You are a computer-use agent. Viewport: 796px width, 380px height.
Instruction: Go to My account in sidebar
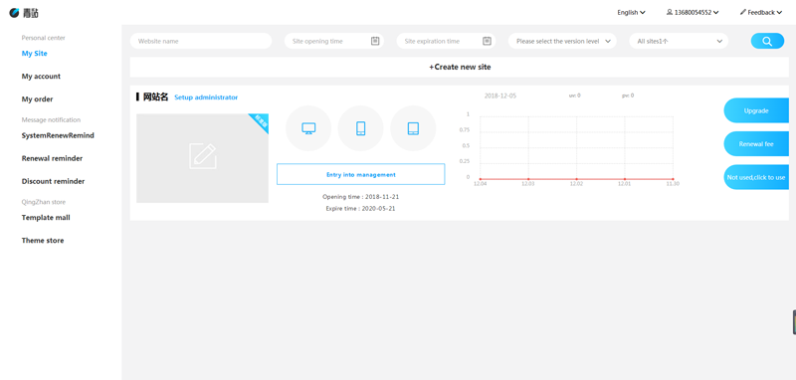click(x=41, y=77)
